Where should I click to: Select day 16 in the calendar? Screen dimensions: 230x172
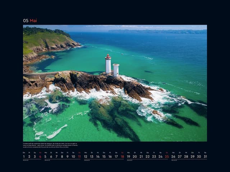point(110,157)
